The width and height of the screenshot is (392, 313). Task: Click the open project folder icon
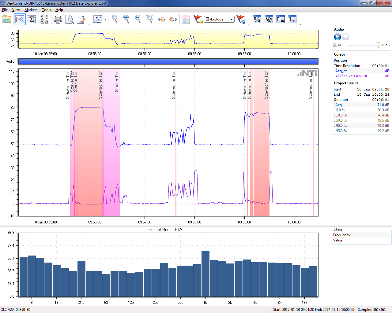(7, 20)
